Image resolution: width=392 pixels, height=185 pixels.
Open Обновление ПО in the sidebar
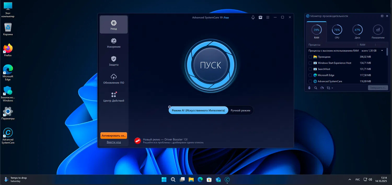114,79
